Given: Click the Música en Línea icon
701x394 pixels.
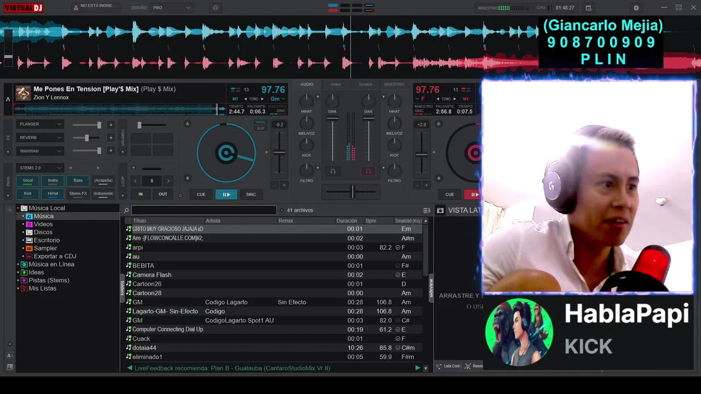Looking at the screenshot, I should point(24,264).
